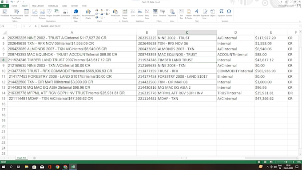This screenshot has width=302, height=170.
Task: Select column A header
Action: coord(72,32)
